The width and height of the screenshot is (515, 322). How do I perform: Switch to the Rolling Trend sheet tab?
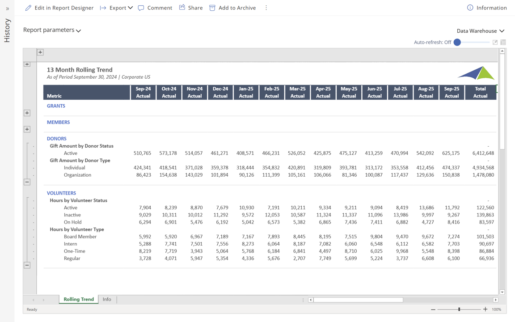pos(79,299)
